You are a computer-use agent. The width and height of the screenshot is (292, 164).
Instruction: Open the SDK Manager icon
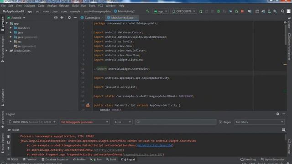[275, 11]
